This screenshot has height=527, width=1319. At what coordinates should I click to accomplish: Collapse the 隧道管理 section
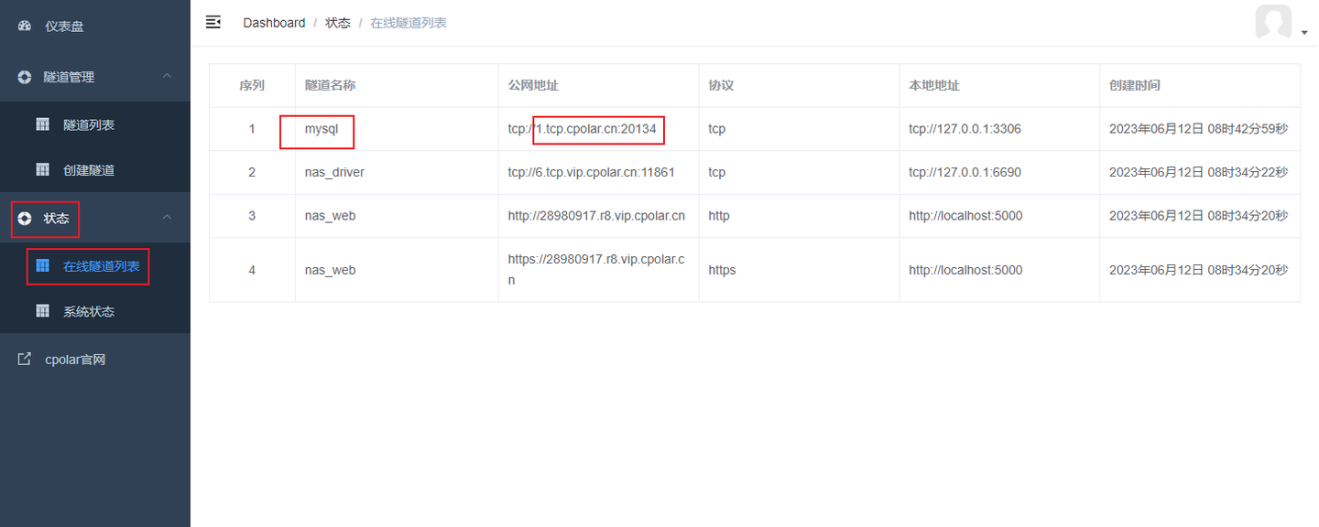point(166,77)
